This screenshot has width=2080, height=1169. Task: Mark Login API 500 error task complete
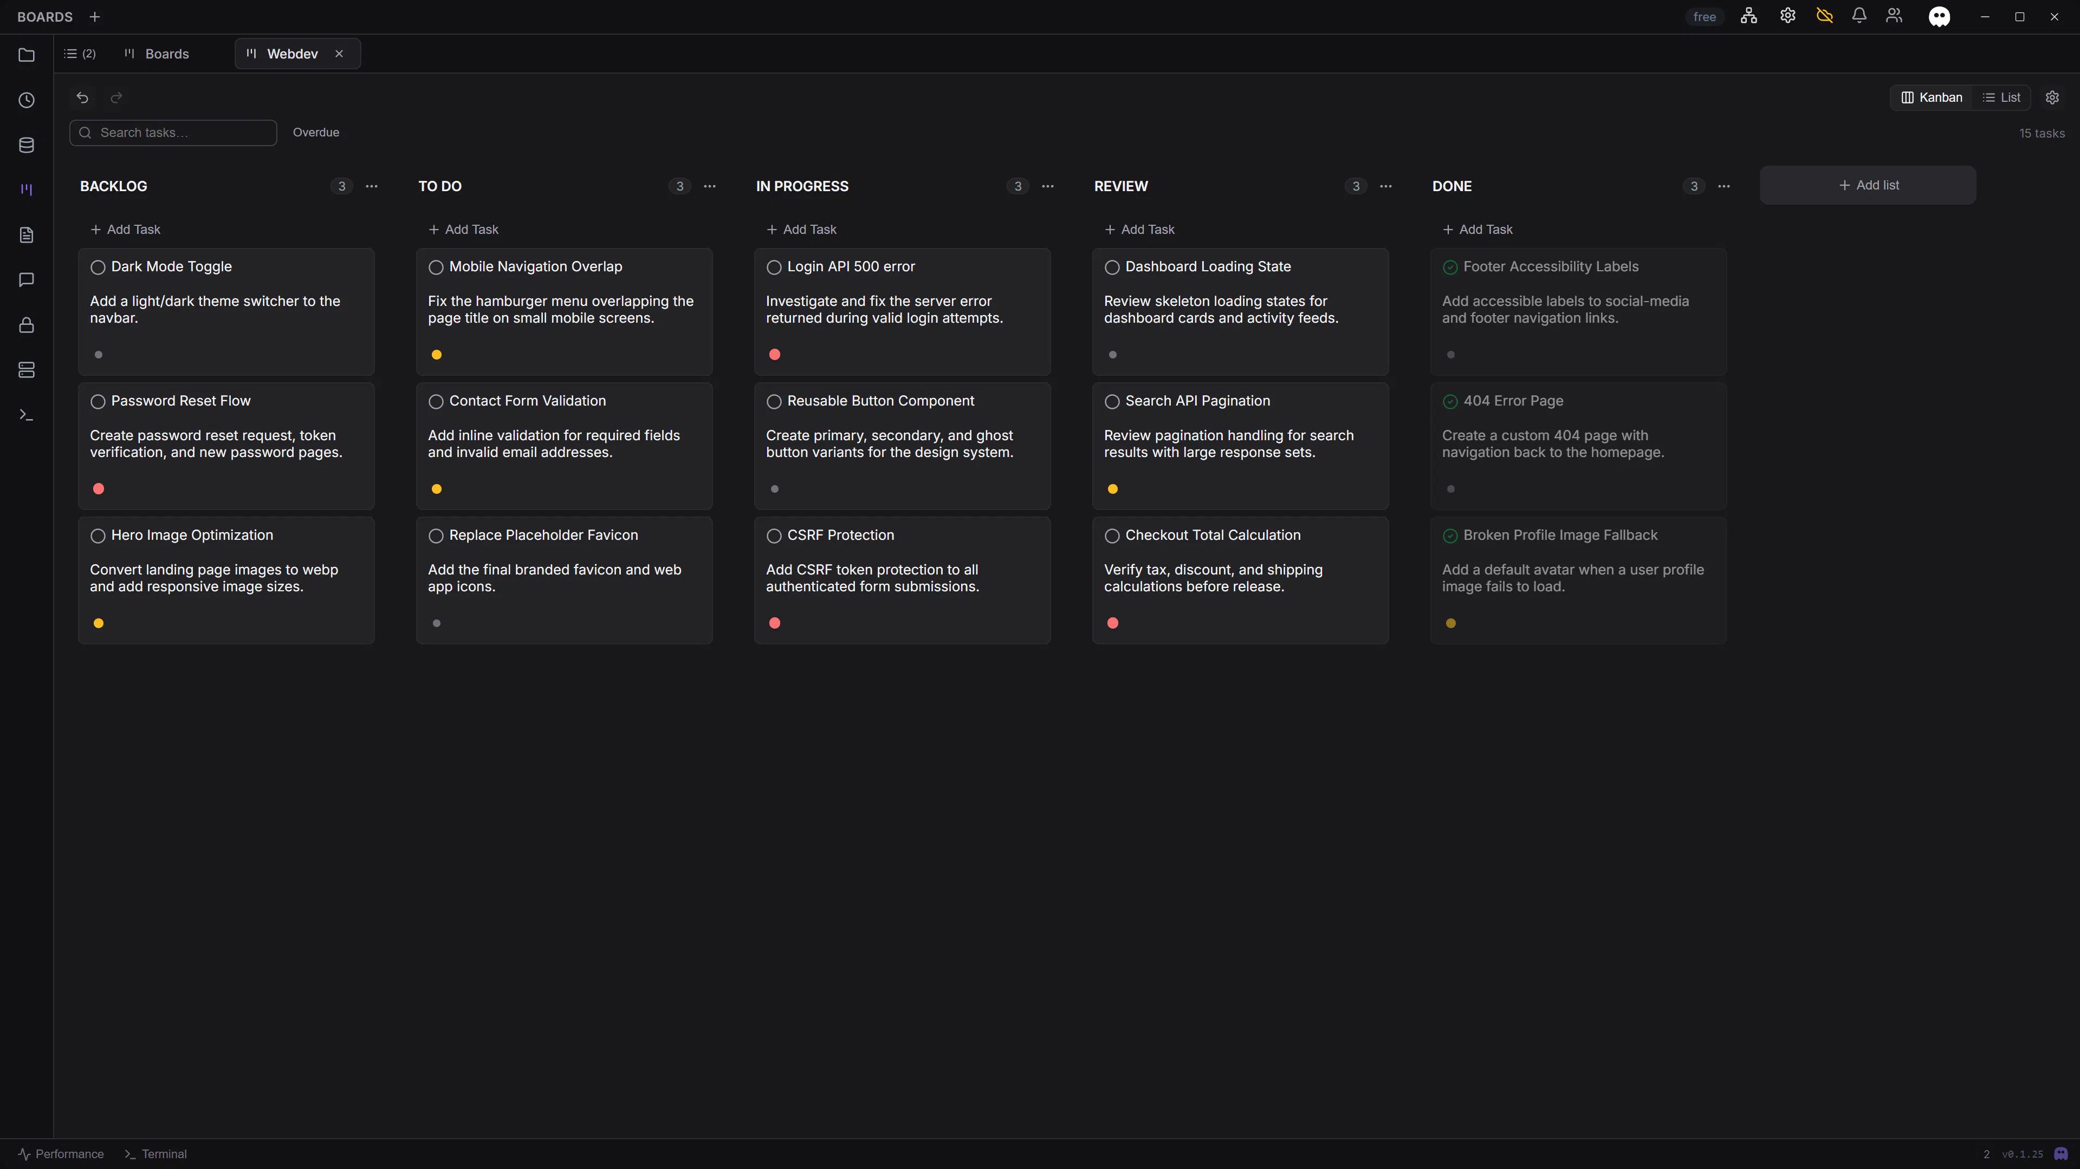[774, 267]
